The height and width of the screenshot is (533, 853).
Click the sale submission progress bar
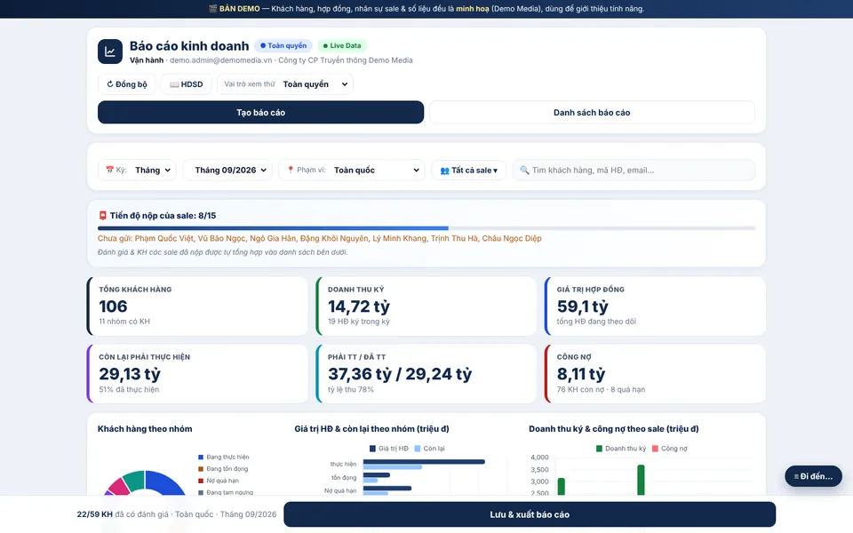coord(426,228)
